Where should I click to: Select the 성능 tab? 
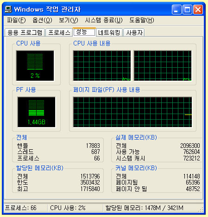84,32
